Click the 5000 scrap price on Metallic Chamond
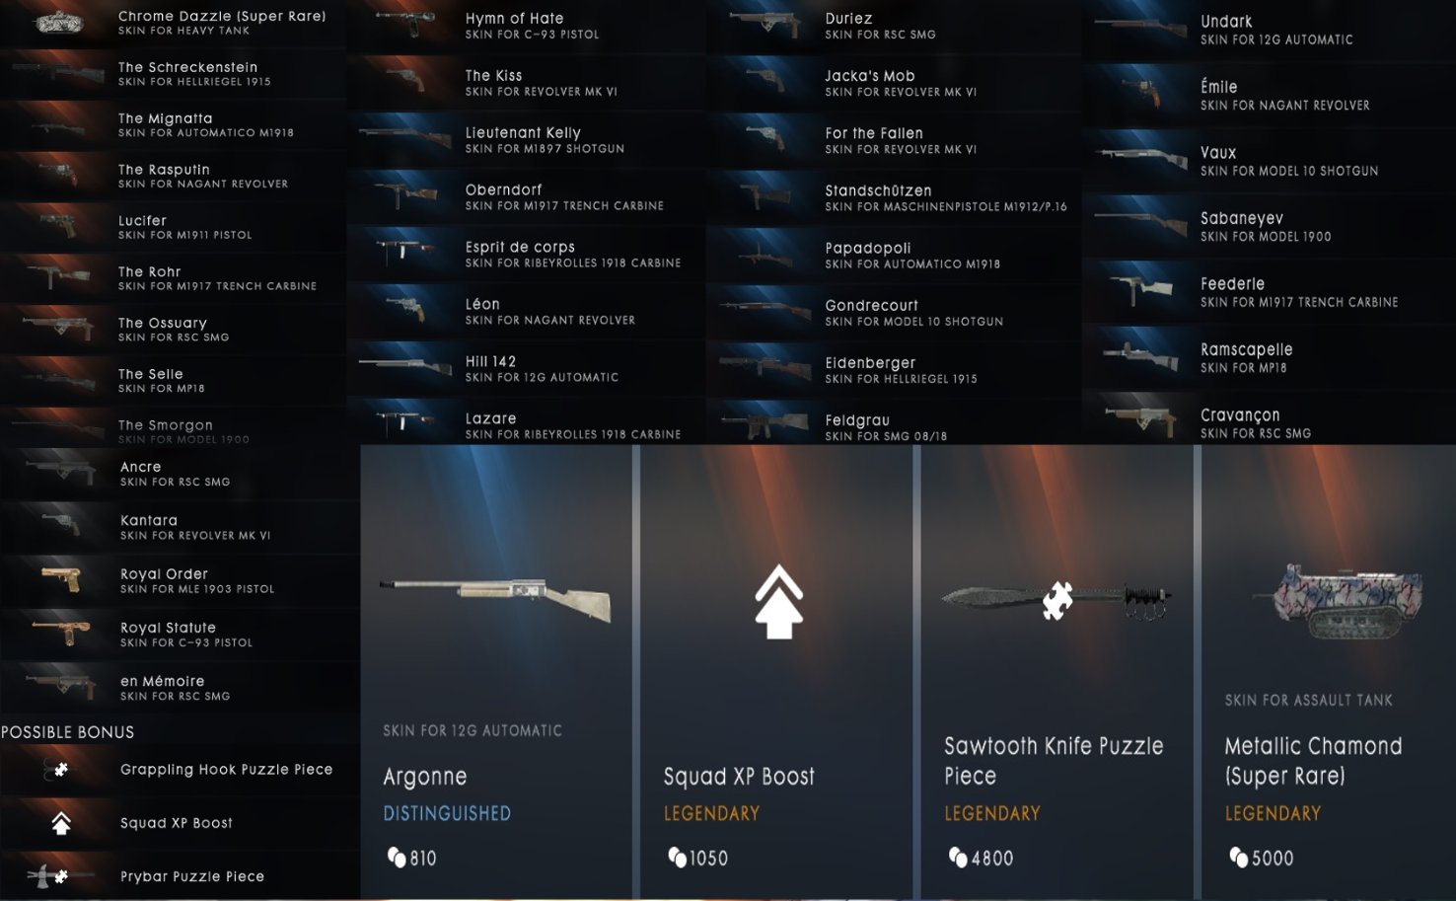This screenshot has width=1456, height=901. pyautogui.click(x=1262, y=858)
